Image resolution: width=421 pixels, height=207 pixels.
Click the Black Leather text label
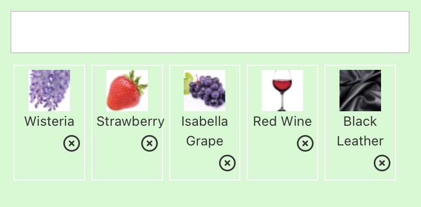point(360,131)
